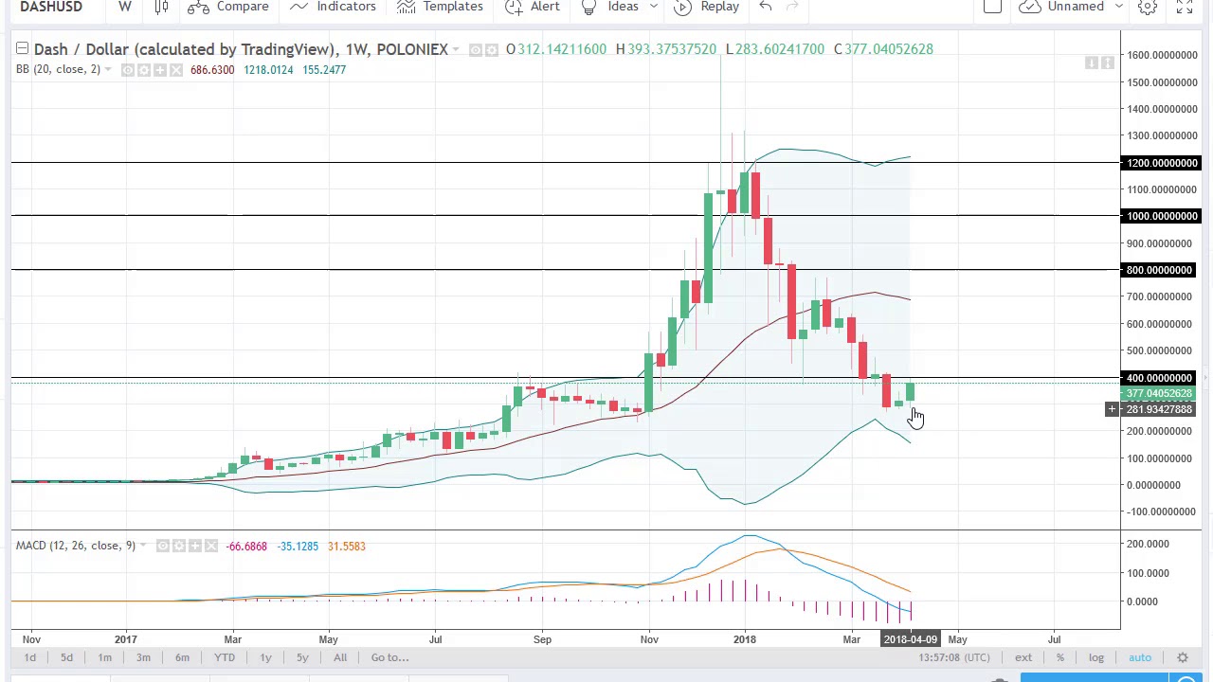Image resolution: width=1213 pixels, height=682 pixels.
Task: Open the symbol title dropdown arrow after POLONIEX
Action: [x=456, y=49]
